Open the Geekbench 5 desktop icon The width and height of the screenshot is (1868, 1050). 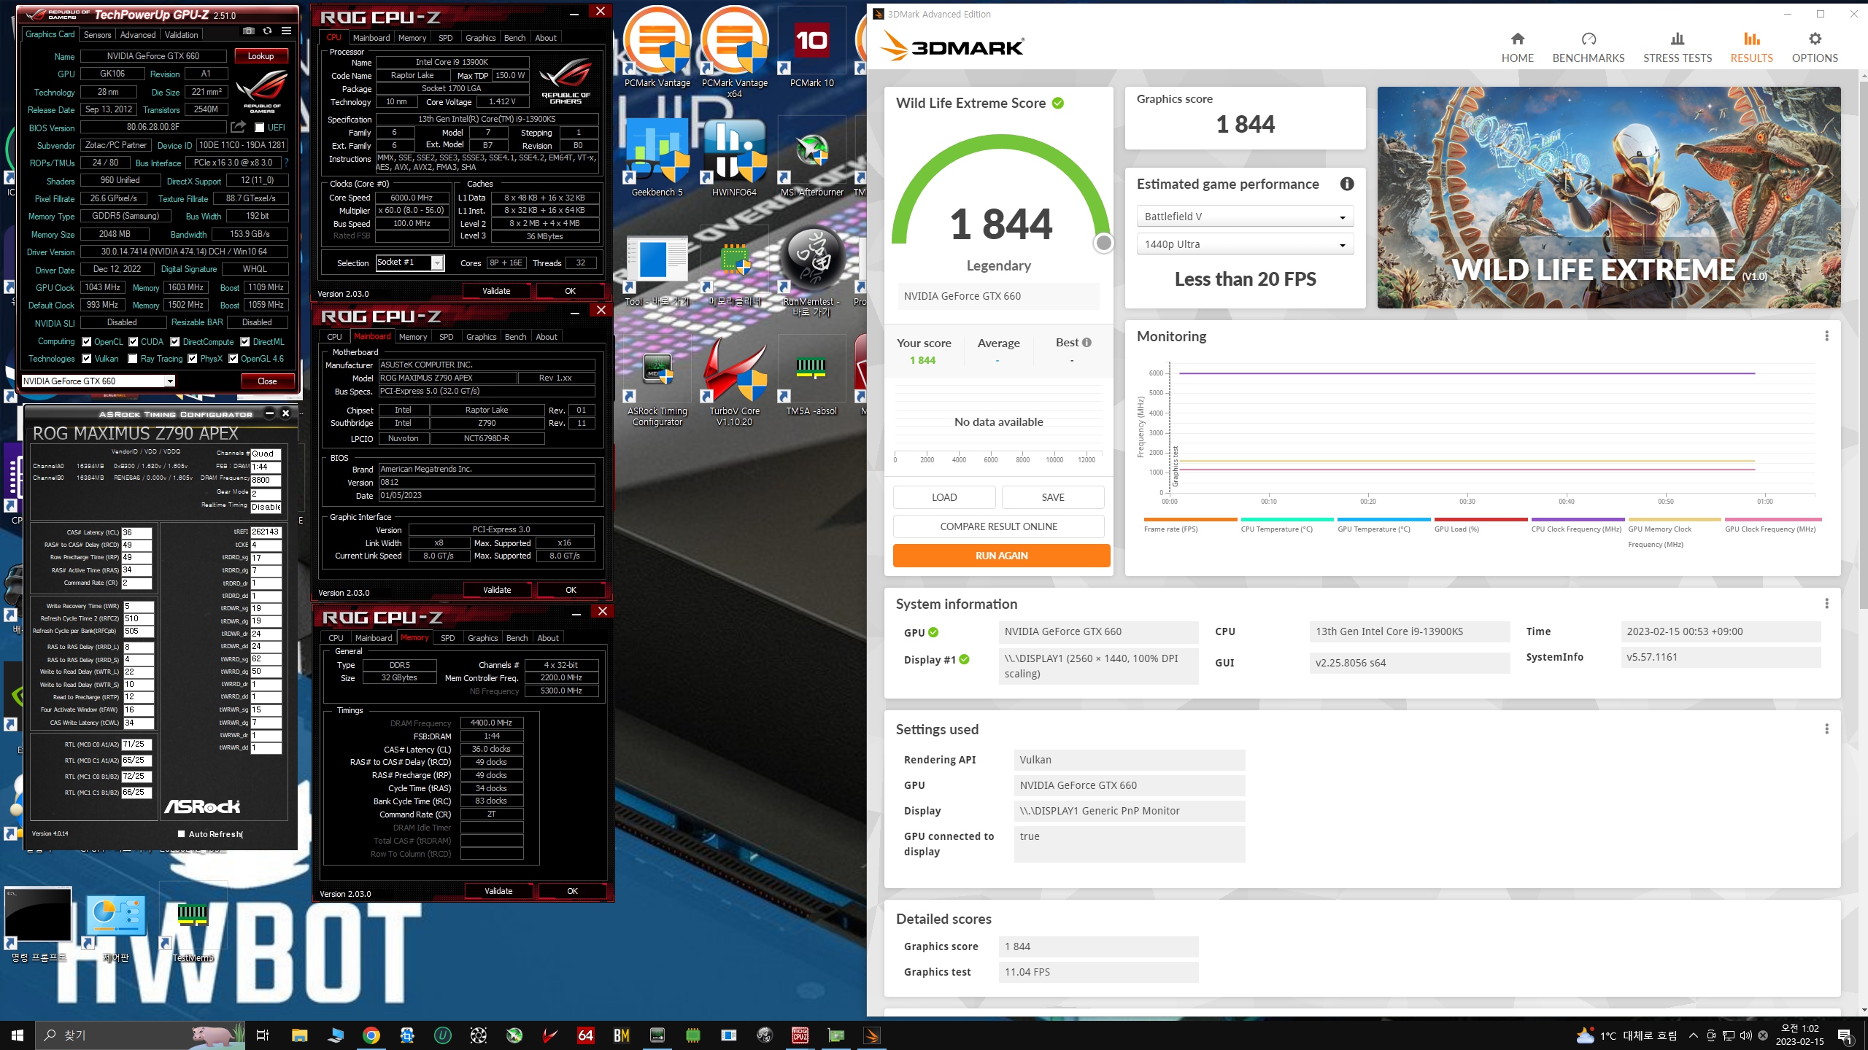pos(657,158)
